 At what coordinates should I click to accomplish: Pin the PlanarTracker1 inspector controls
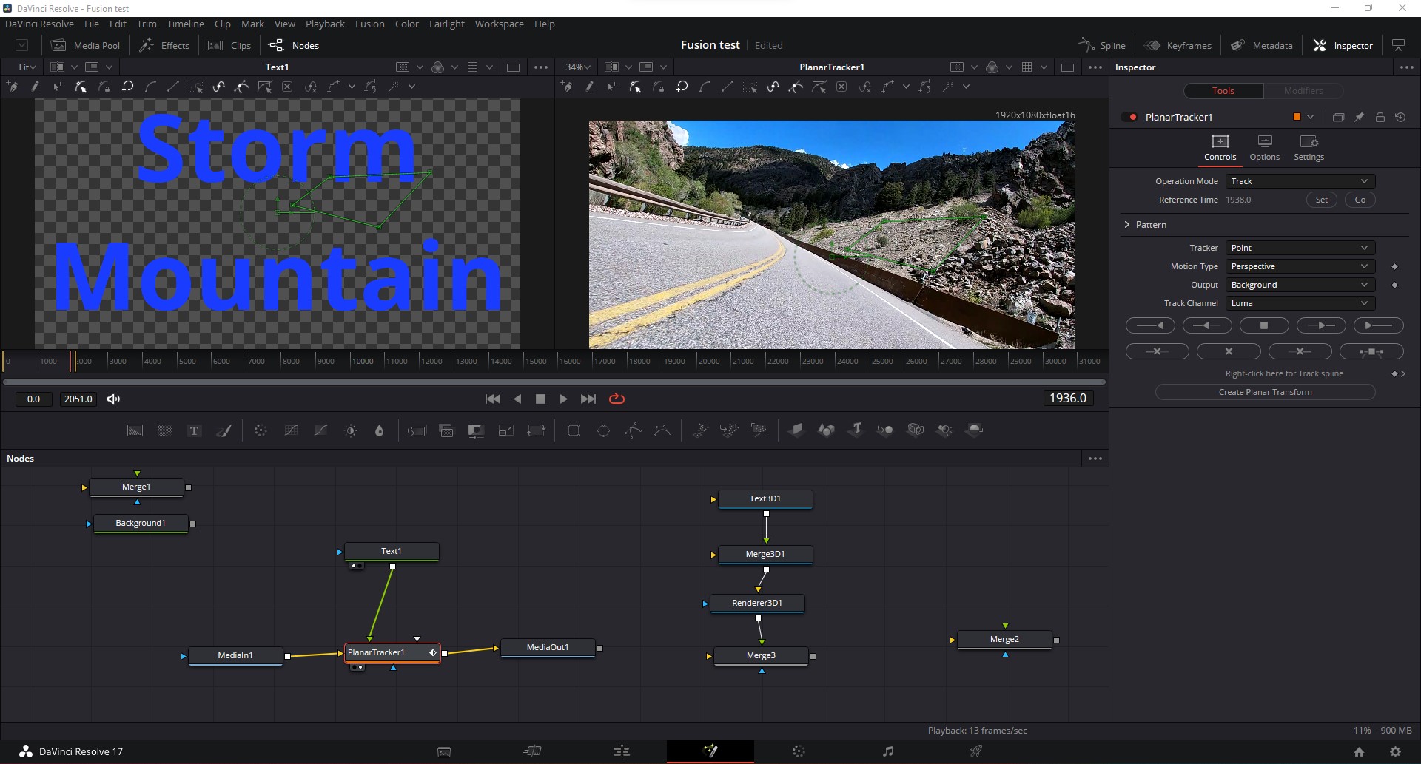[1359, 117]
